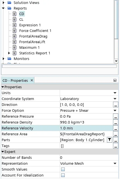Select the Monitors tree label
Viewport: 120px width, 179px height.
(x=21, y=59)
